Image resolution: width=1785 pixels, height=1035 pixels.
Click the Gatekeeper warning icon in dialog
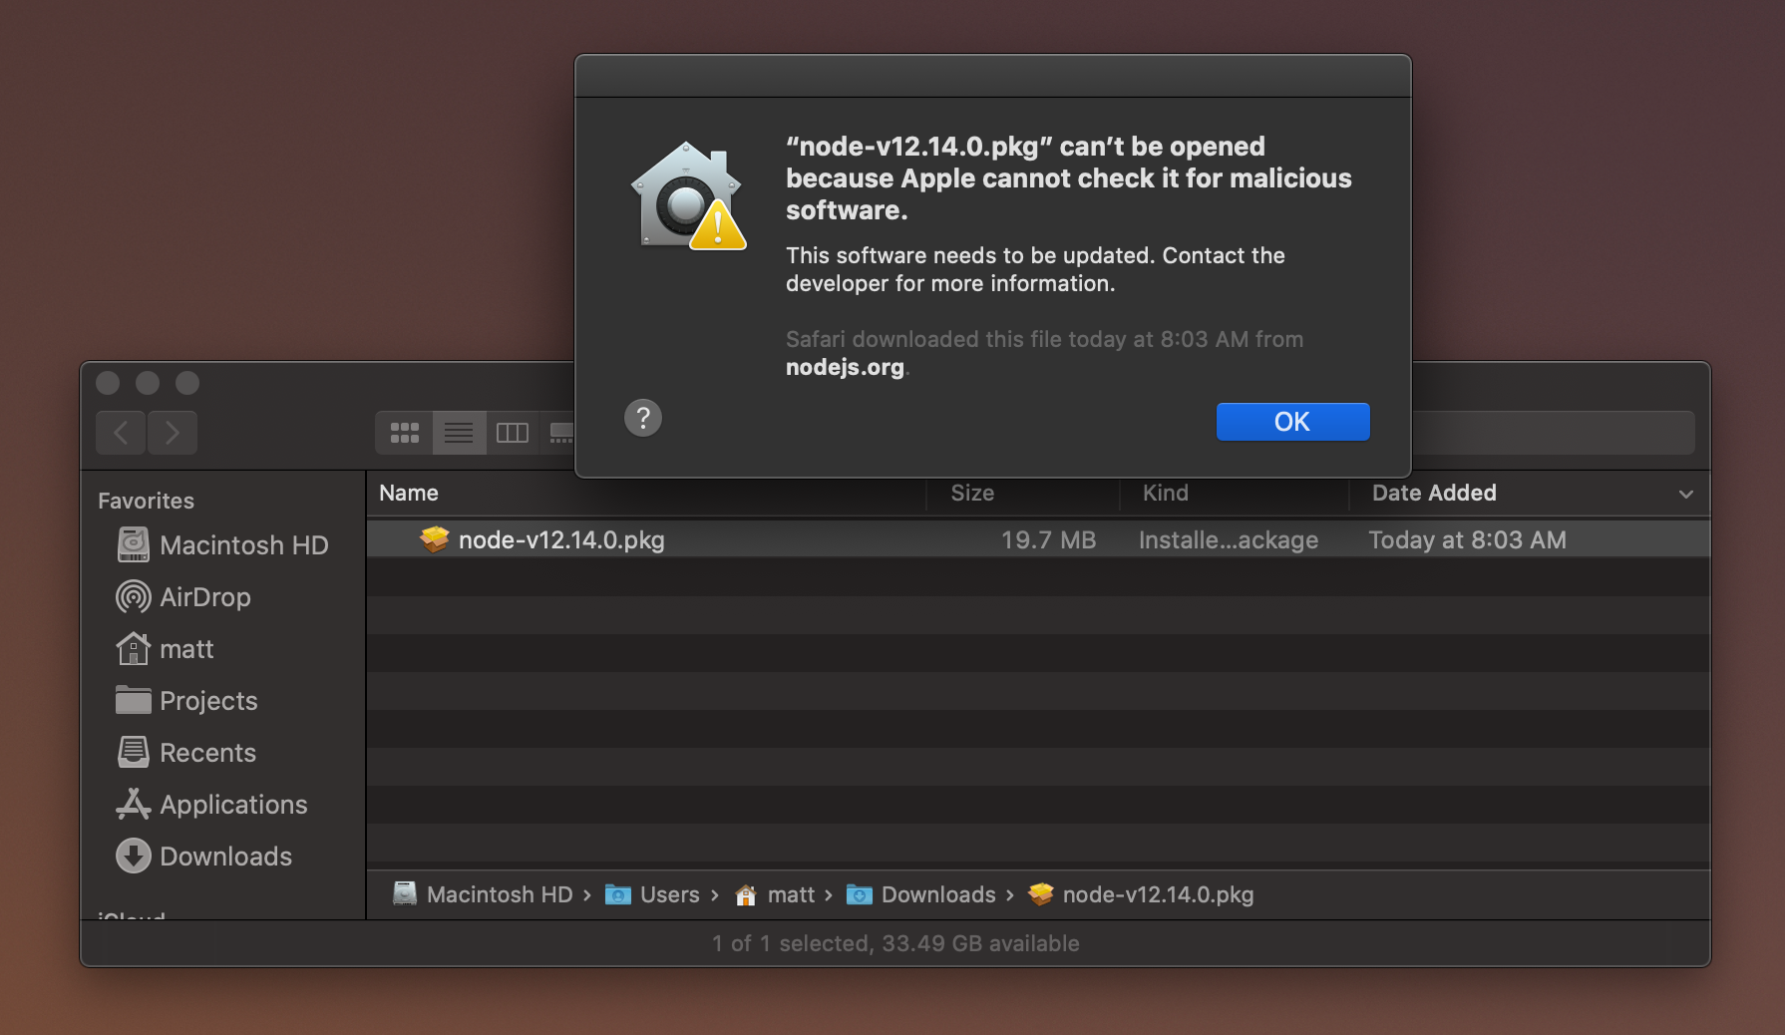[x=688, y=196]
